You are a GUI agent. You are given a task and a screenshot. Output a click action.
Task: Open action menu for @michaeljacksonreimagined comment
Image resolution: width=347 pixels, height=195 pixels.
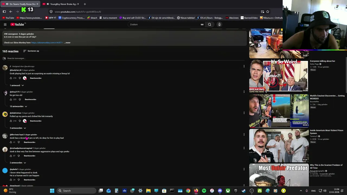(x=244, y=148)
